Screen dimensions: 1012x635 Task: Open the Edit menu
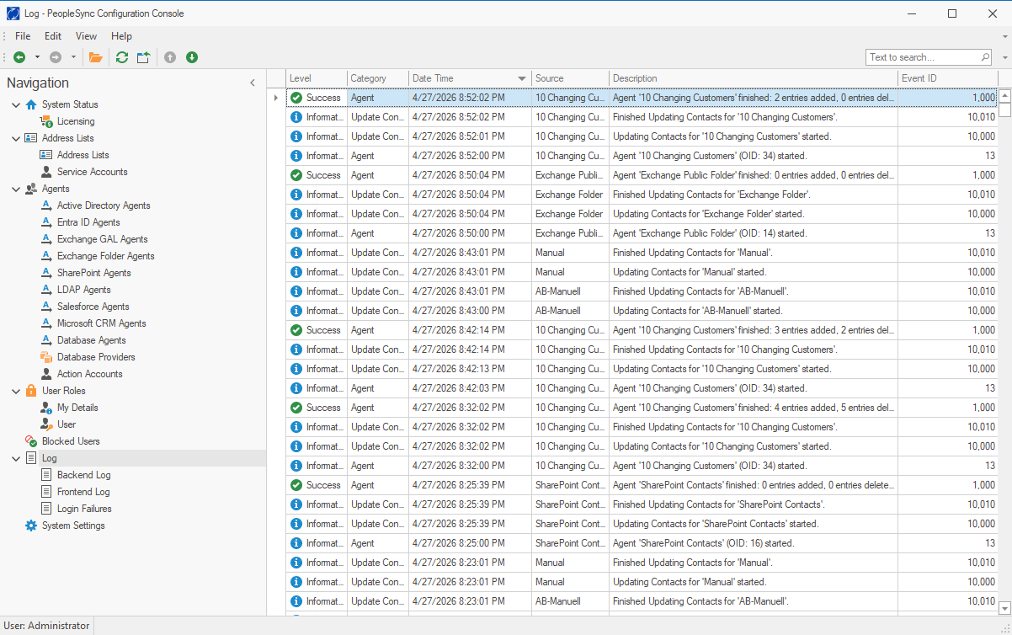[x=53, y=36]
